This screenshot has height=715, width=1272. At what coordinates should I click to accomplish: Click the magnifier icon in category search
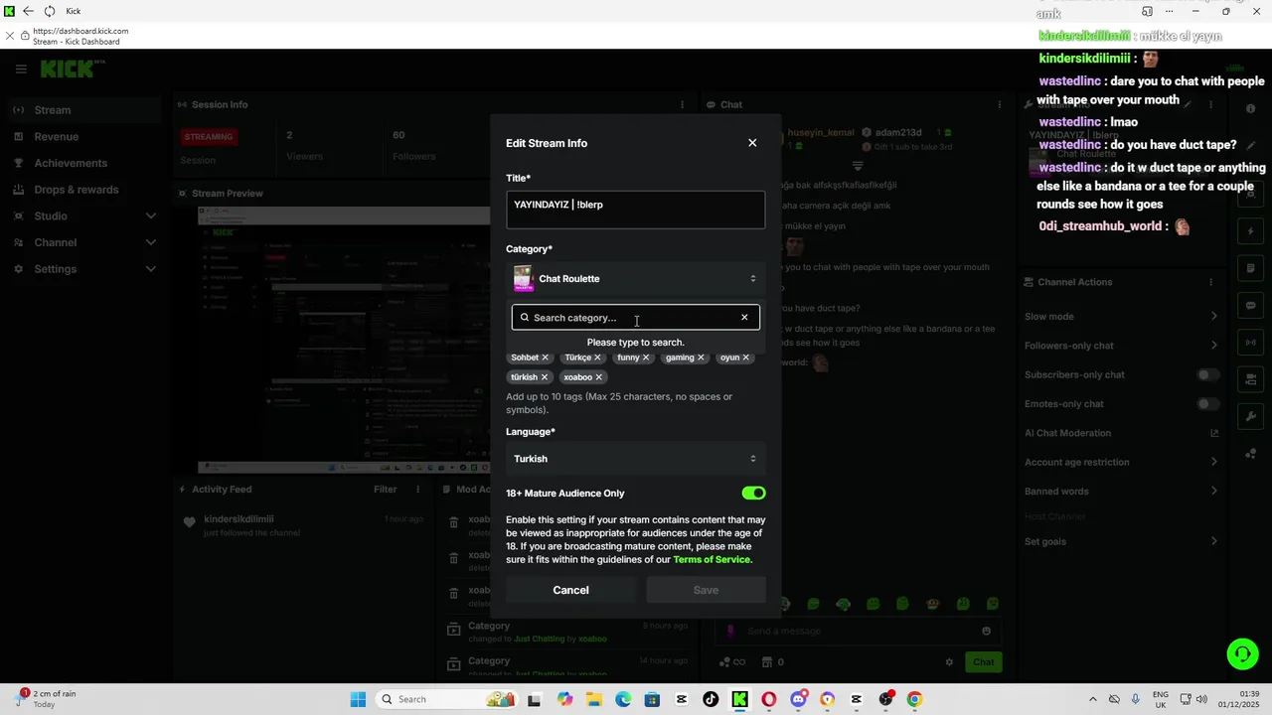525,318
